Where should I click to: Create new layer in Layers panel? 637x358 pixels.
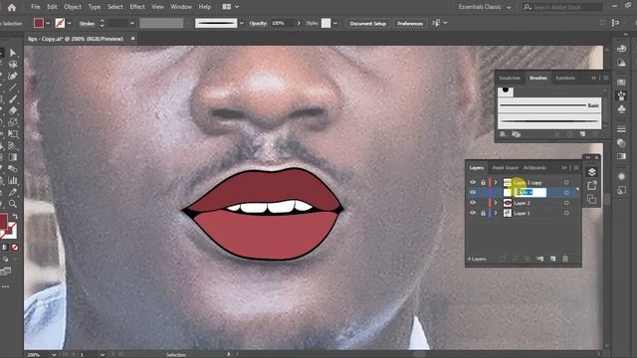click(x=553, y=259)
